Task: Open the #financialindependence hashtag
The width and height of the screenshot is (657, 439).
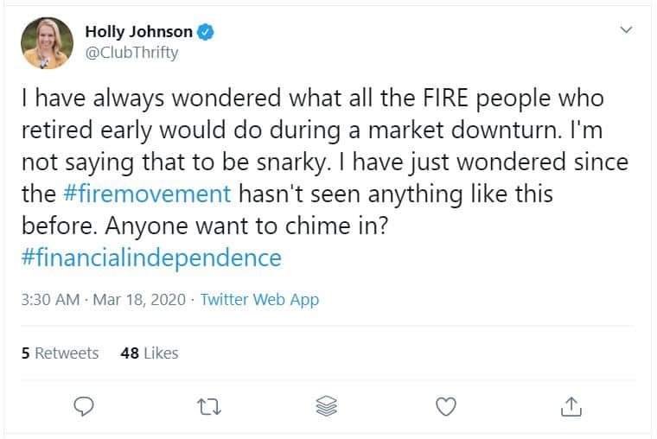Action: [151, 258]
